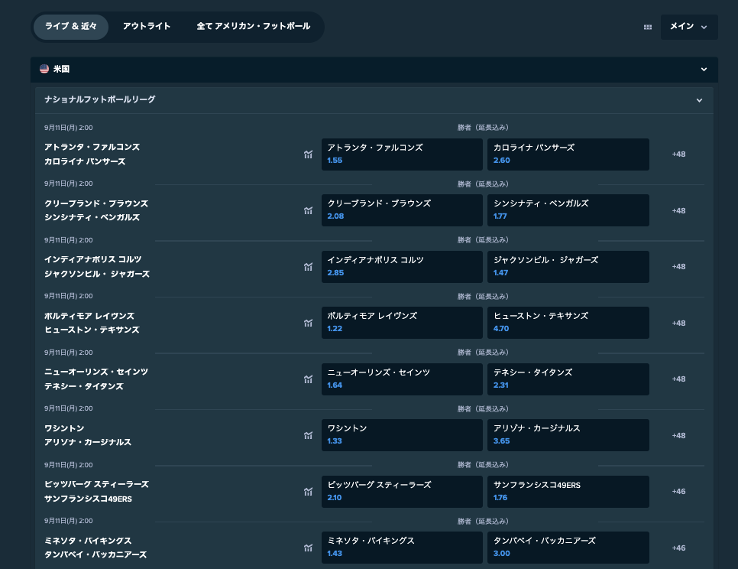Show +48 more markets for Cleveland Browns match
The width and height of the screenshot is (738, 569).
[678, 210]
